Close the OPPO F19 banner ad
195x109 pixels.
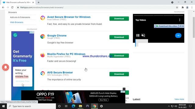click(x=124, y=89)
